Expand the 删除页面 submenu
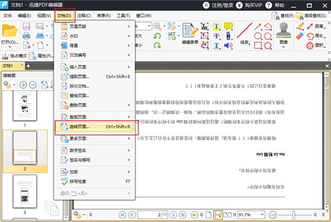This screenshot has width=331, height=222. tap(94, 105)
